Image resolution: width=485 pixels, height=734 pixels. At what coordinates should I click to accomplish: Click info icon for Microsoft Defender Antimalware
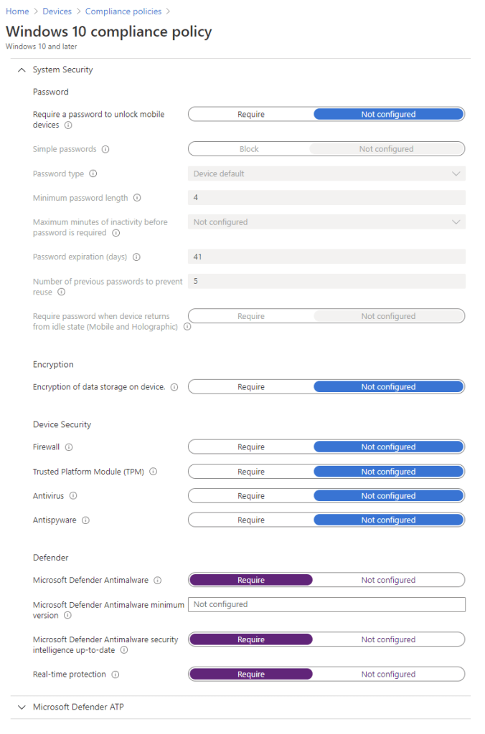pyautogui.click(x=158, y=581)
